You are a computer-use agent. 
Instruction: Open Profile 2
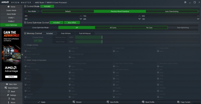point(11,21)
